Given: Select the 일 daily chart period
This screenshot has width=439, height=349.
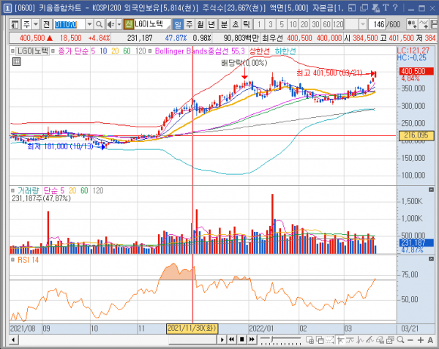Looking at the screenshot, I should click(x=178, y=25).
